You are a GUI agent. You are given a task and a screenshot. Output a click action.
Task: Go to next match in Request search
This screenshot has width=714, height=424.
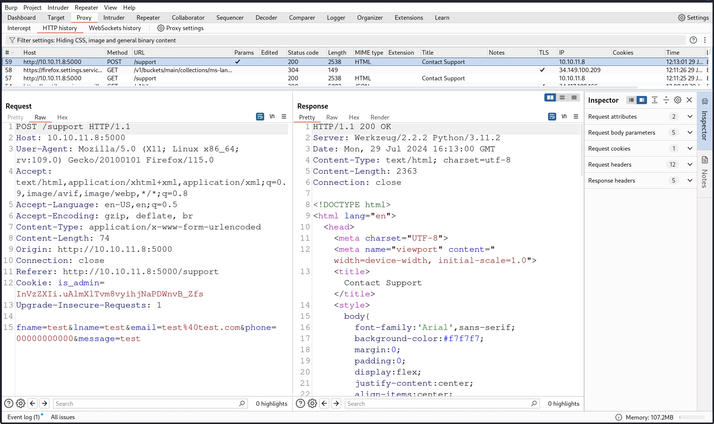[45, 403]
